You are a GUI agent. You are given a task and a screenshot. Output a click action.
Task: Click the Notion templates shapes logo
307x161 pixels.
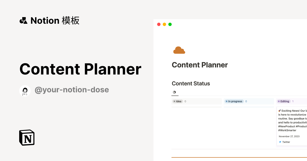point(23,20)
